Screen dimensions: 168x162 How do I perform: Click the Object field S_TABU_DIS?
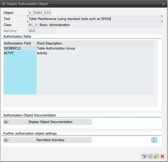(x=40, y=13)
